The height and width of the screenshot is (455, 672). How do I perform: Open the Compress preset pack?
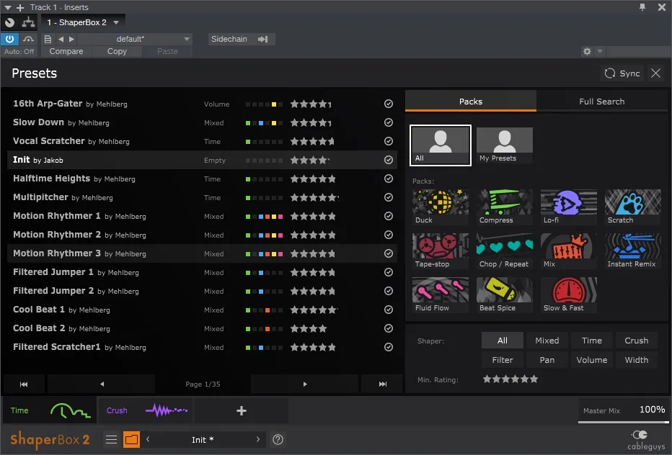pyautogui.click(x=505, y=207)
